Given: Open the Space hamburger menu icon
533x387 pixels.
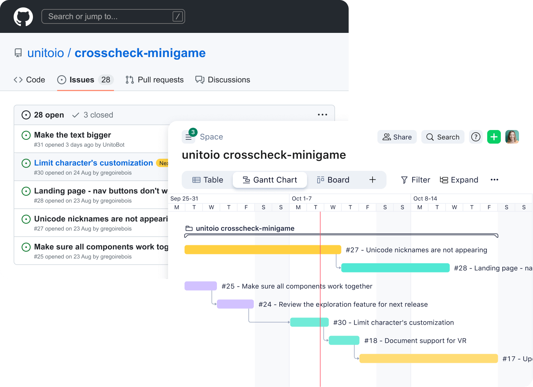Looking at the screenshot, I should pyautogui.click(x=188, y=137).
